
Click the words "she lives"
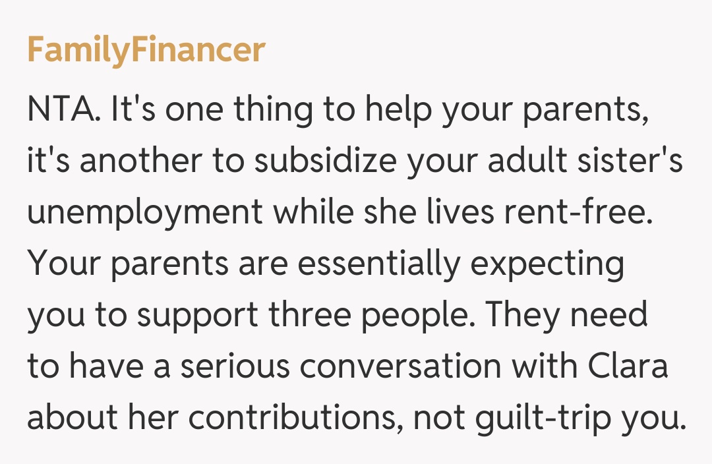coord(414,214)
